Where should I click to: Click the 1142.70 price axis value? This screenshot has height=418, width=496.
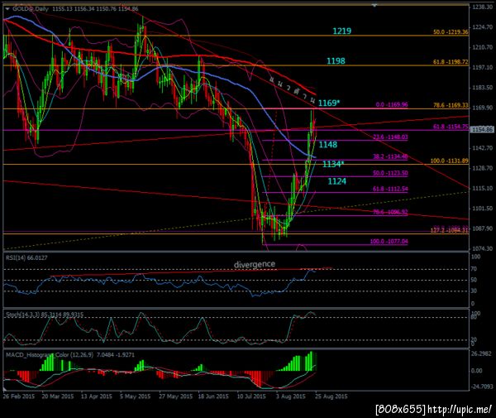tap(483, 148)
